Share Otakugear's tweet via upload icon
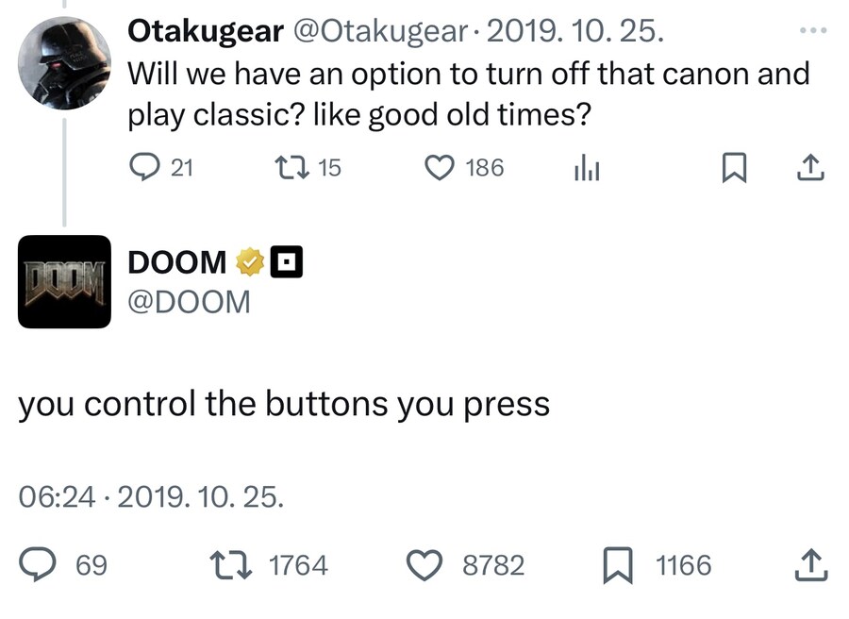Image resolution: width=849 pixels, height=619 pixels. [810, 167]
